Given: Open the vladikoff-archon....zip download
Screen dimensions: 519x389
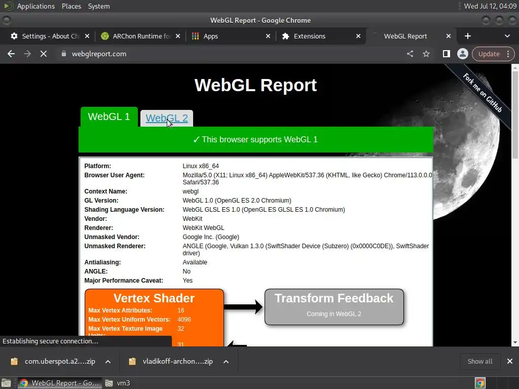Looking at the screenshot, I should pyautogui.click(x=178, y=361).
